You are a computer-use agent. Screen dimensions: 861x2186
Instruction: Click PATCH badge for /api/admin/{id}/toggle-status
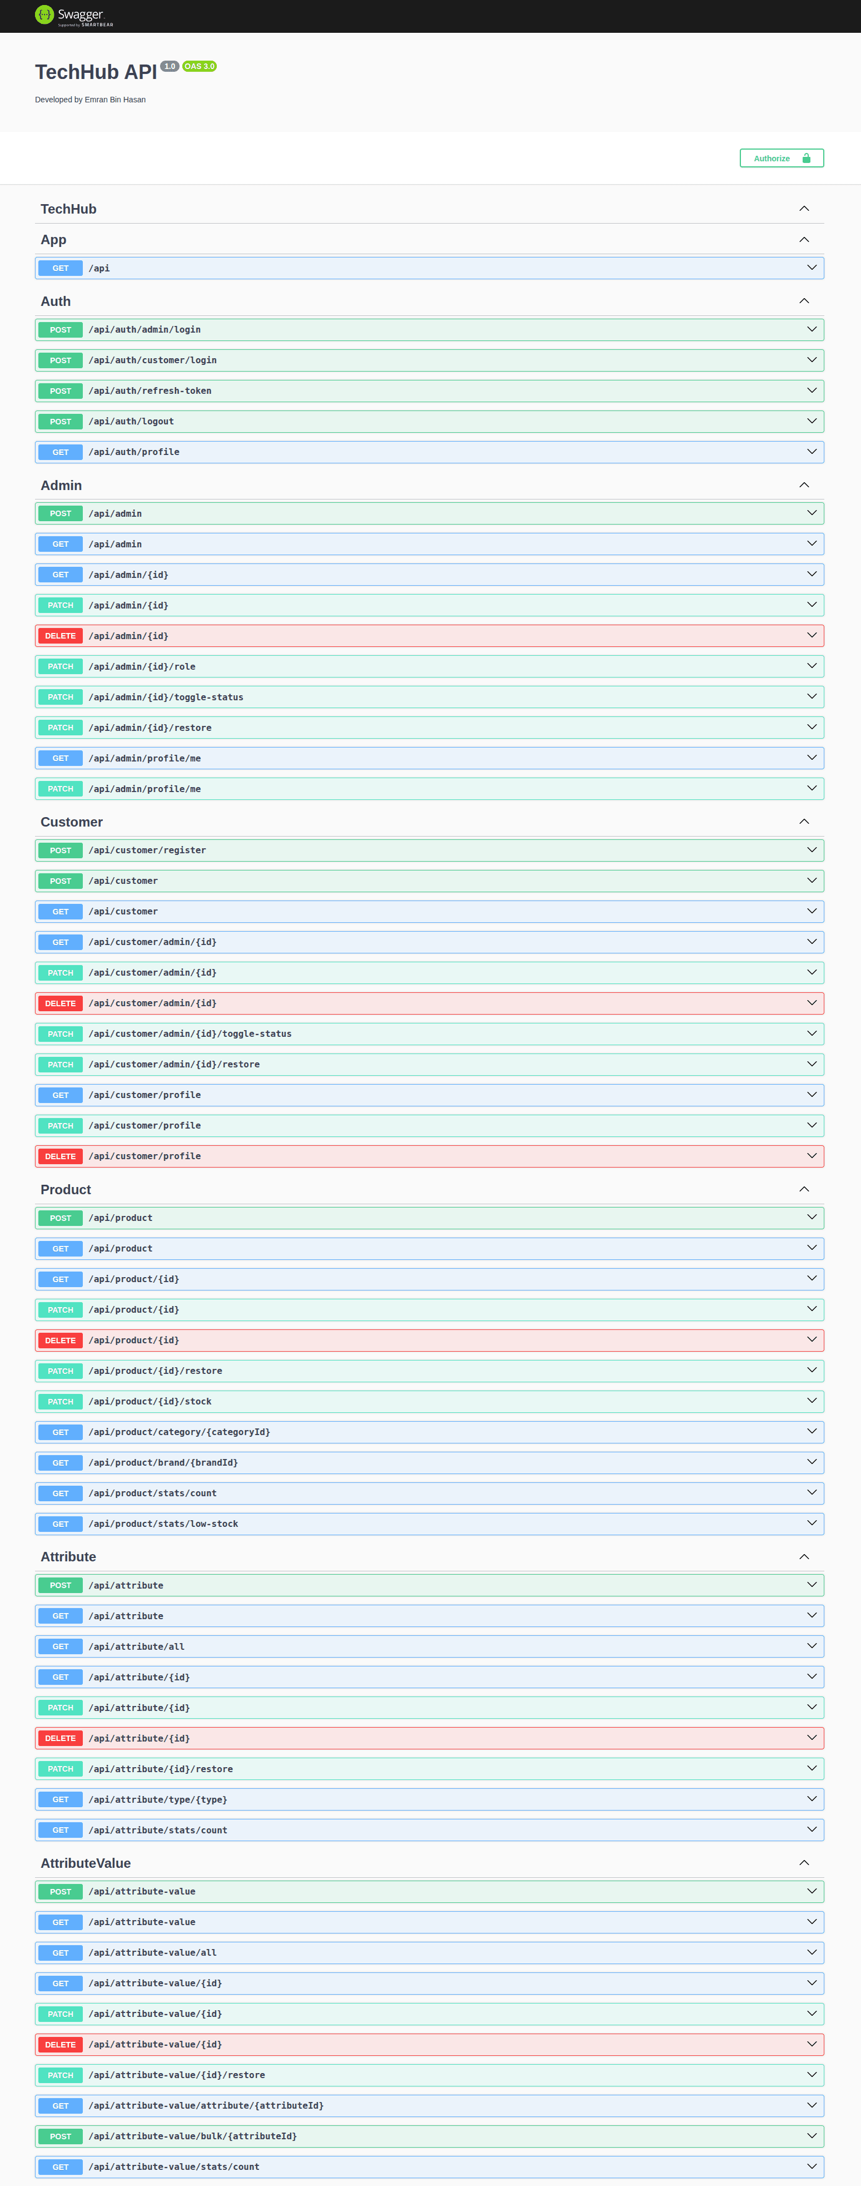[x=60, y=697]
